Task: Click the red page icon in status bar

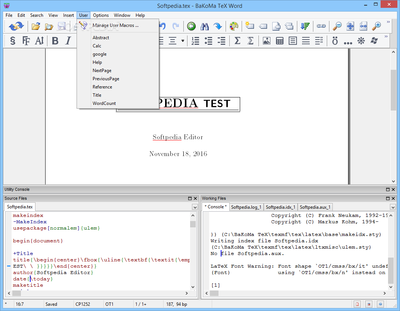Action: 357,304
